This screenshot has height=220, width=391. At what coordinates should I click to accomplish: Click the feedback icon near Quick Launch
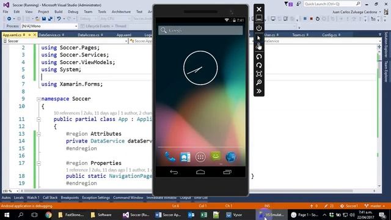point(299,4)
